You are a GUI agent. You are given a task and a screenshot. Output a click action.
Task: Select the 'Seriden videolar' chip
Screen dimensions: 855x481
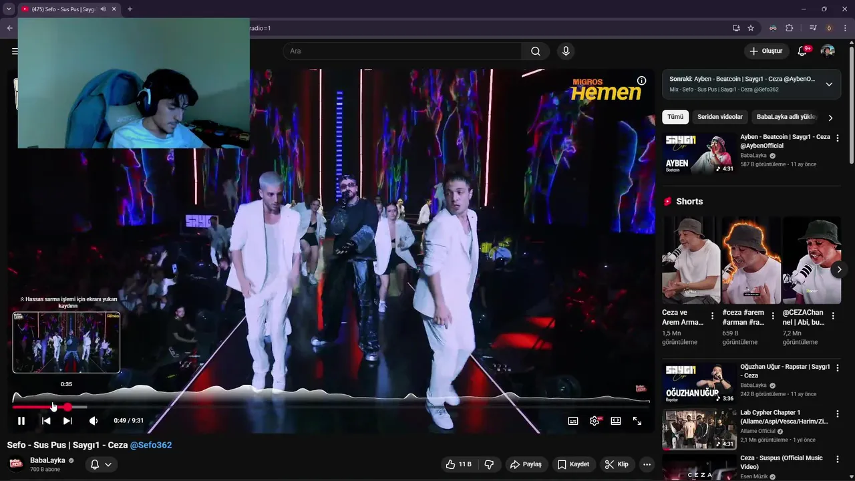[720, 117]
